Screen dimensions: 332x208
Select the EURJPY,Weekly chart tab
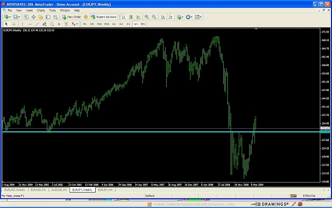[x=82, y=190]
